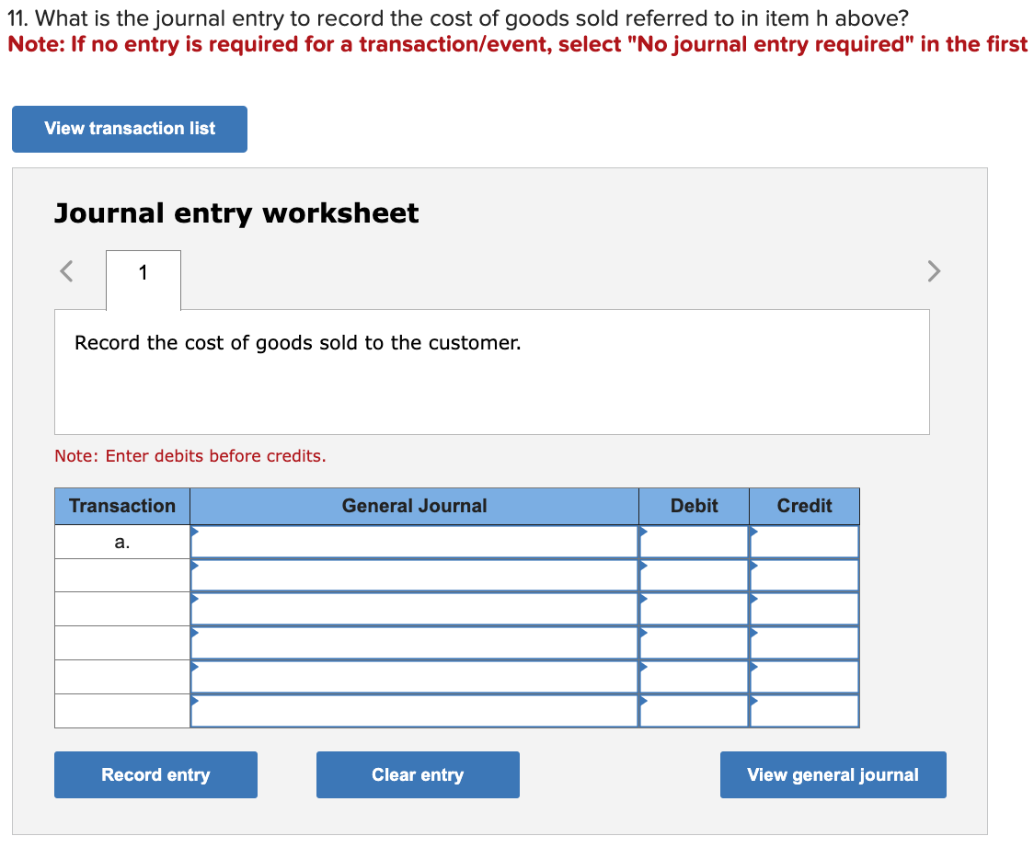Open General Journal dropdown in second row
Viewport: 1034px width, 859px height.
(414, 576)
